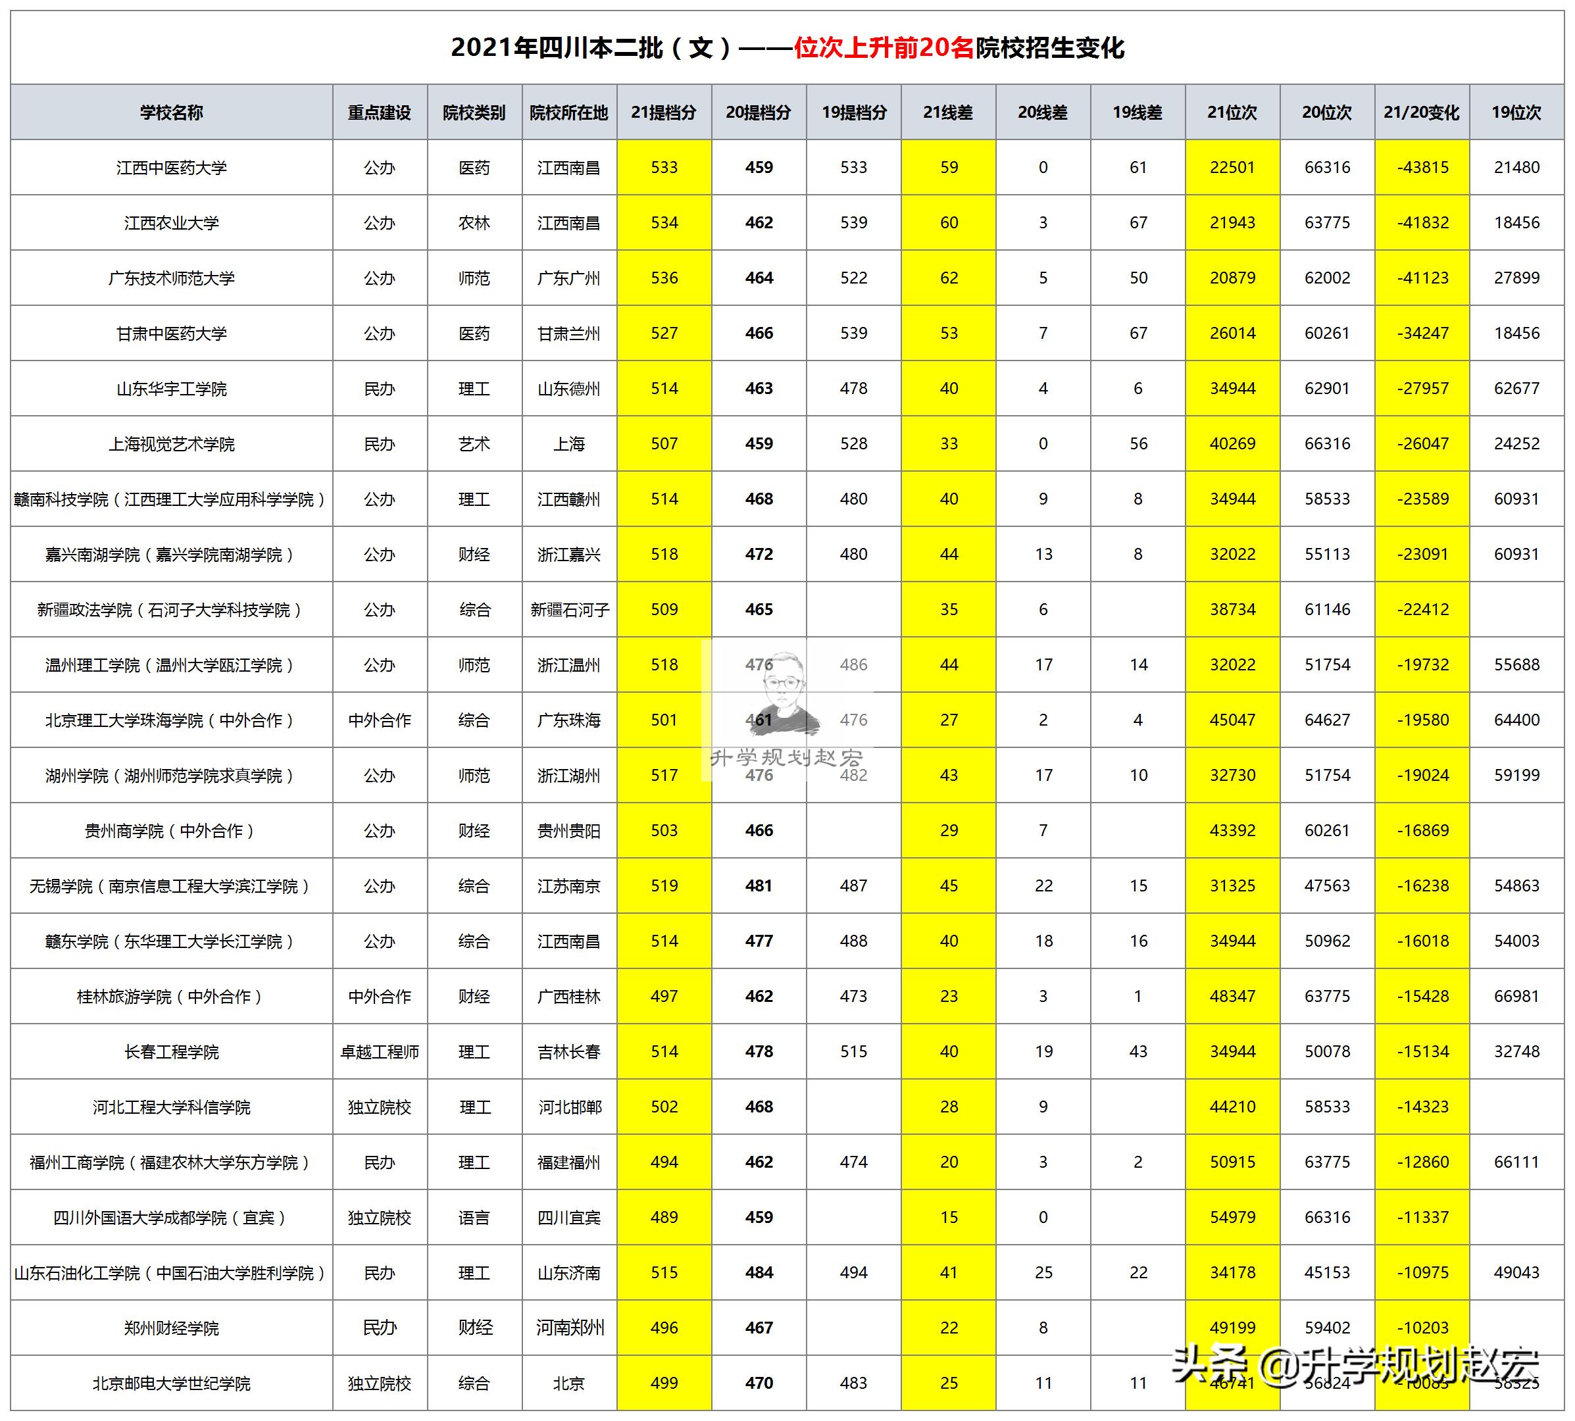Click the school name 江西中医药大学
Viewport: 1575px width, 1421px height.
(170, 166)
